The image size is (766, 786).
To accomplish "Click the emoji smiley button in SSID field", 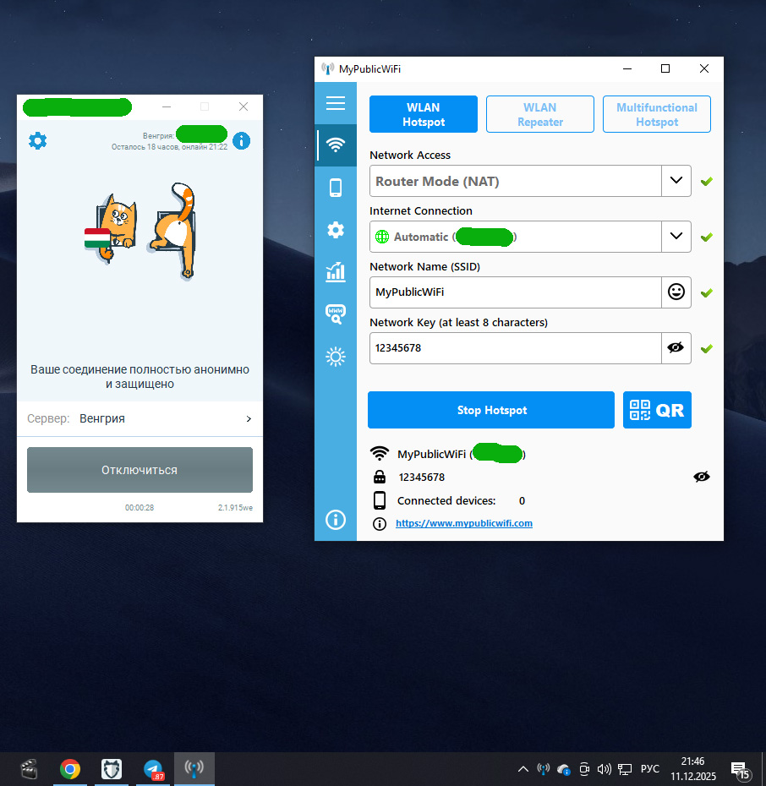I will click(x=676, y=292).
